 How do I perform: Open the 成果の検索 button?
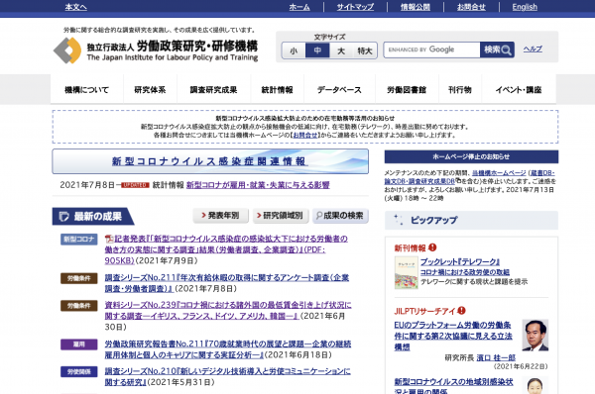coord(340,216)
